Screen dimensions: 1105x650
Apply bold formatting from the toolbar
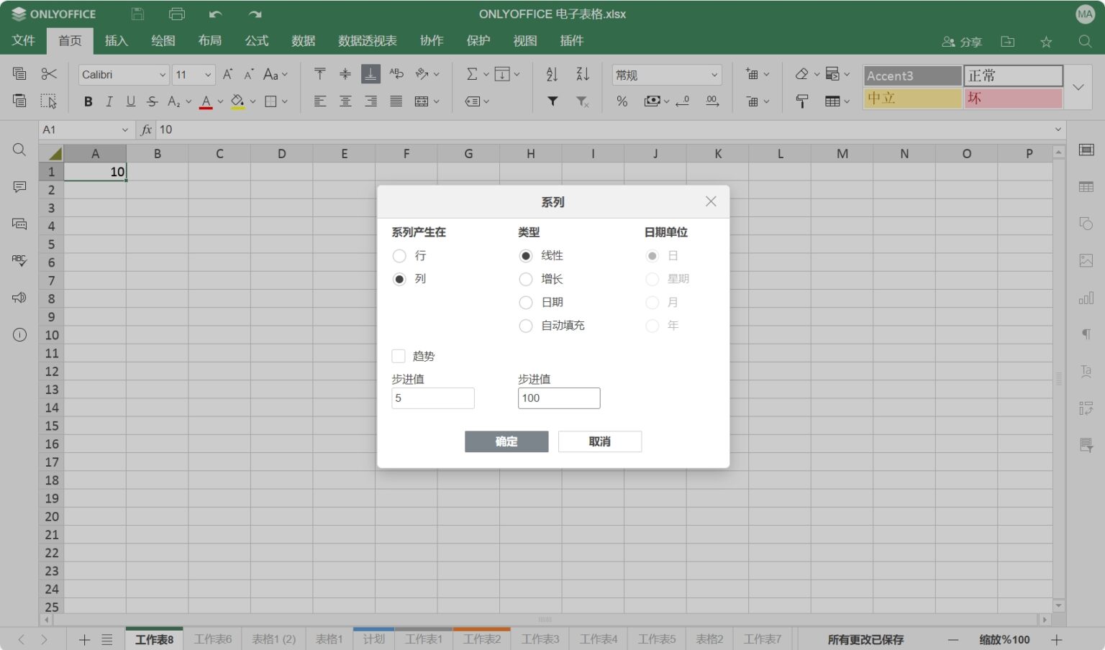pos(88,101)
